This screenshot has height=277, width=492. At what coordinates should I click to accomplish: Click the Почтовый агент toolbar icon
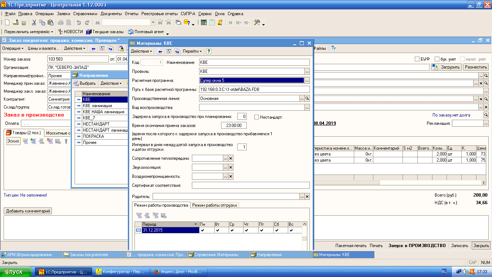click(x=131, y=32)
